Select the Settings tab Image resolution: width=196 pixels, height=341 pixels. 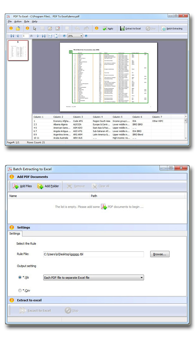point(15,234)
